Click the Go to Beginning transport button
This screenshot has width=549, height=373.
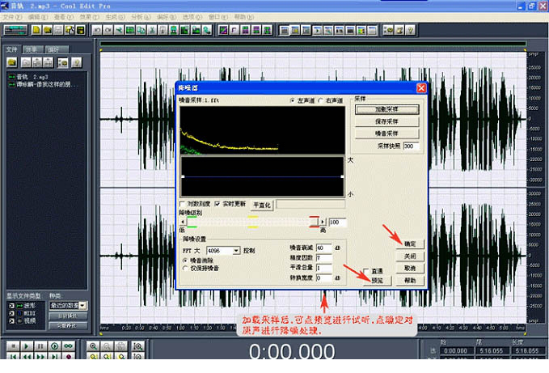click(x=13, y=356)
